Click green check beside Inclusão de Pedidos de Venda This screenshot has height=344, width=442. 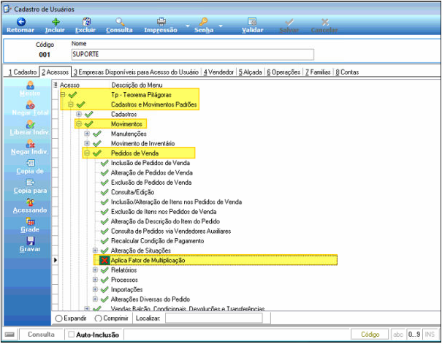[x=104, y=163]
